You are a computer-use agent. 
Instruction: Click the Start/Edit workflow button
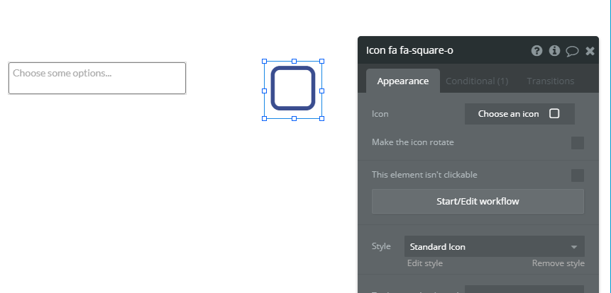click(x=478, y=201)
